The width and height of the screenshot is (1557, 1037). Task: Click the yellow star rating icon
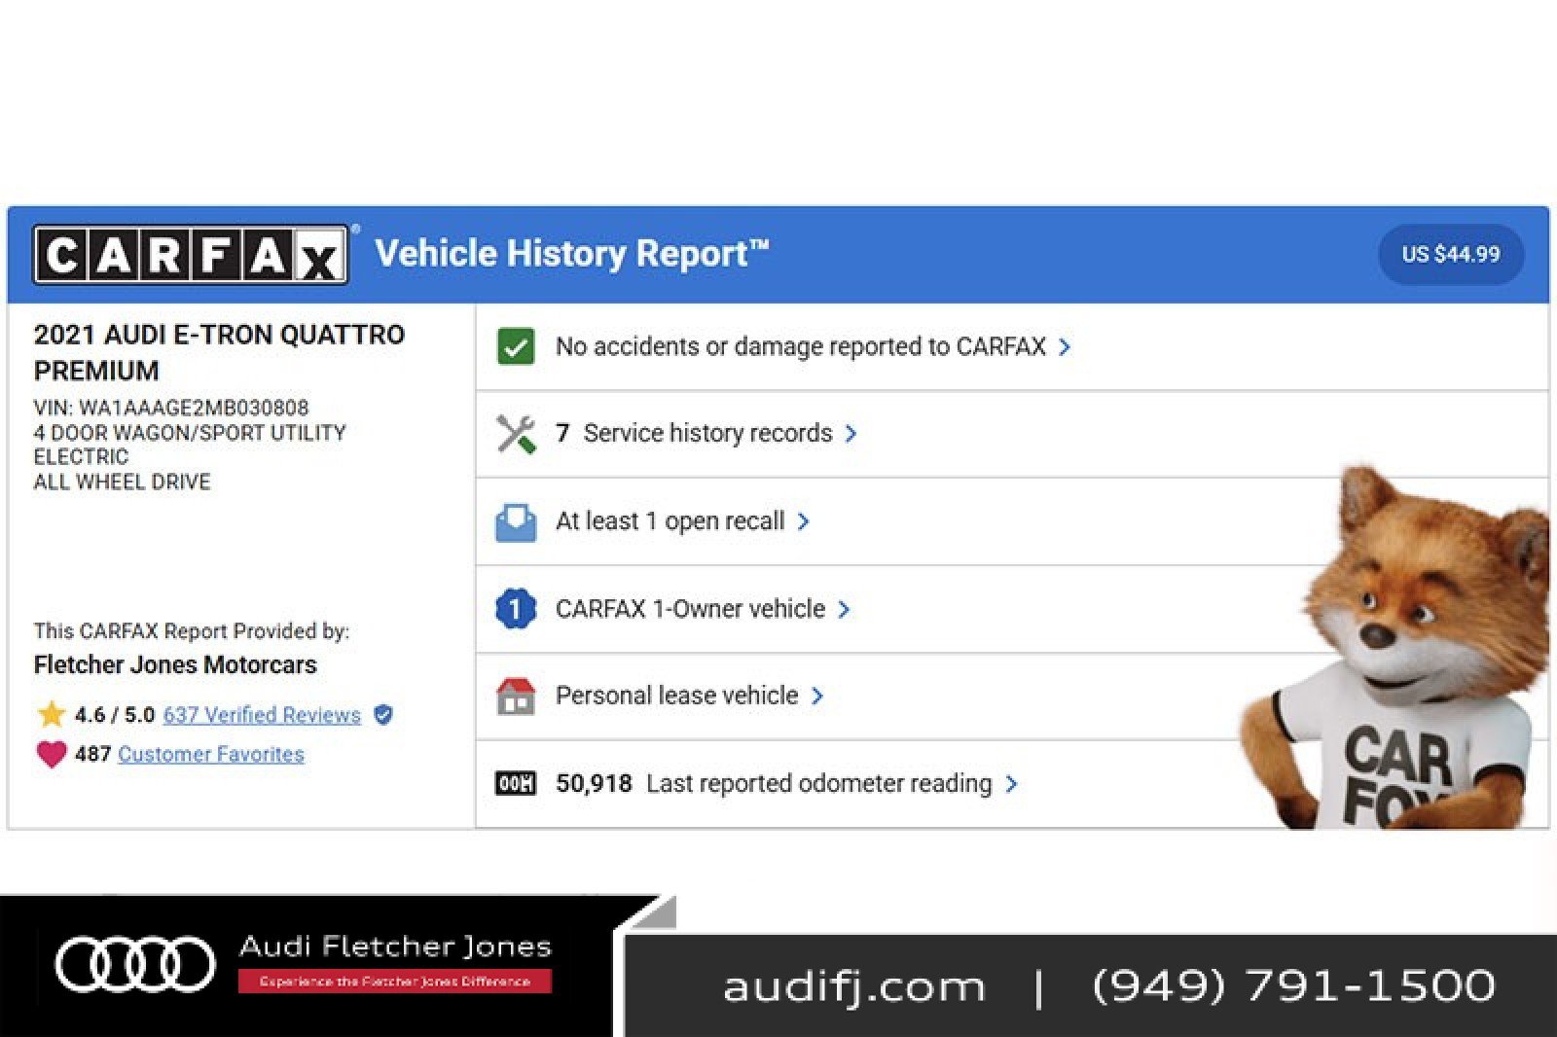[x=50, y=714]
